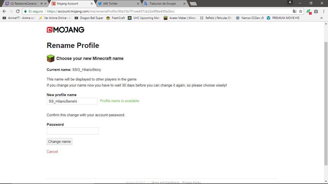Screen dimensions: 328x184
Task: Click the address bar URL
Action: pos(111,11)
